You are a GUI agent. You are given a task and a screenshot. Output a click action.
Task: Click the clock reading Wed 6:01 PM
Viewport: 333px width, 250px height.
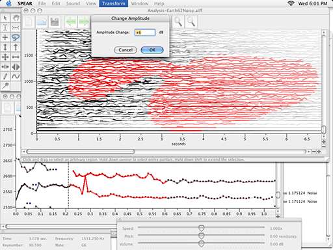click(x=313, y=3)
